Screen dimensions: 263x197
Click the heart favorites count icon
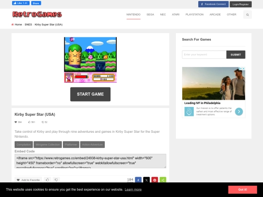point(16,122)
